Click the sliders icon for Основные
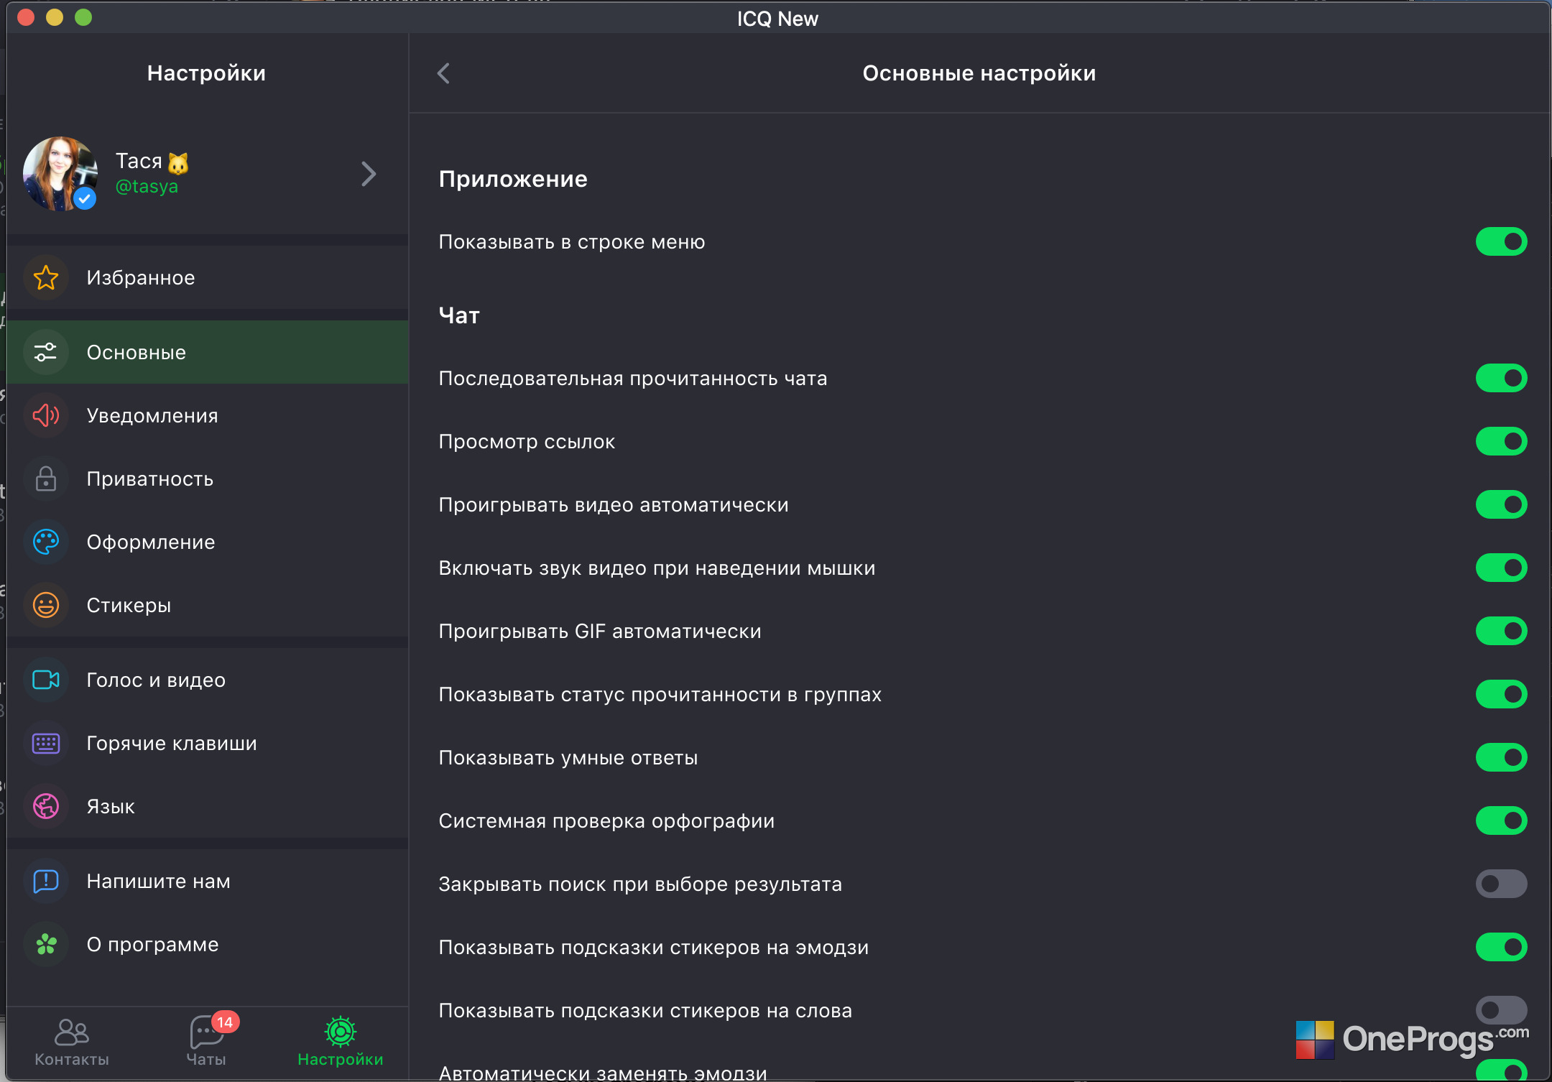 pyautogui.click(x=46, y=352)
